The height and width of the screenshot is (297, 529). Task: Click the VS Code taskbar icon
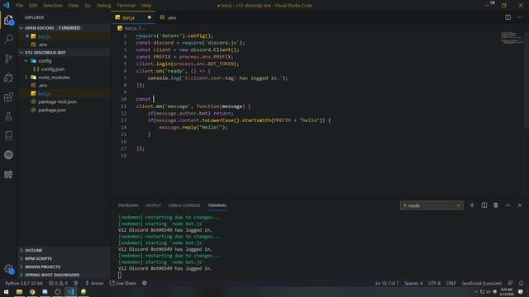70,291
